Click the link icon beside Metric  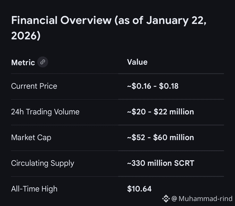pyautogui.click(x=43, y=62)
